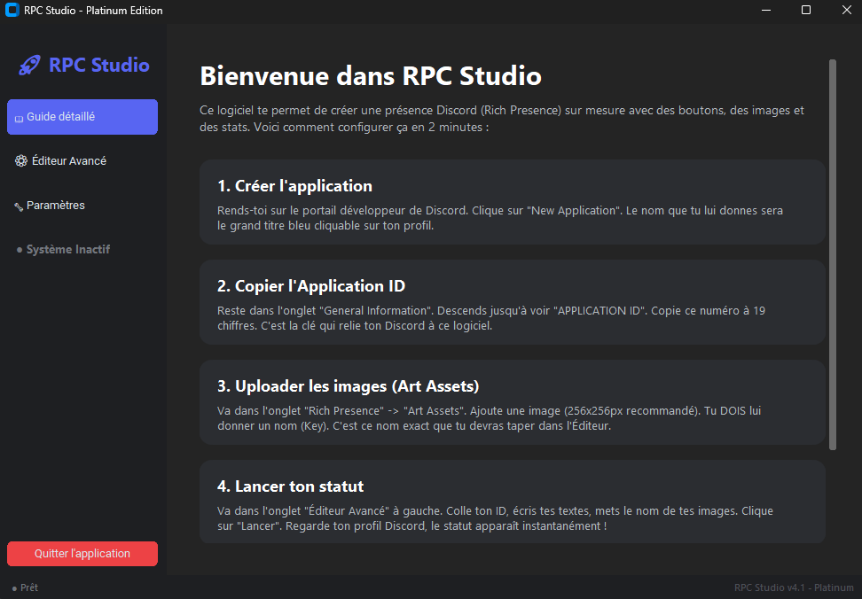
Task: Click the intro paragraph starting "Ce logiciel te permet"
Action: tap(502, 119)
